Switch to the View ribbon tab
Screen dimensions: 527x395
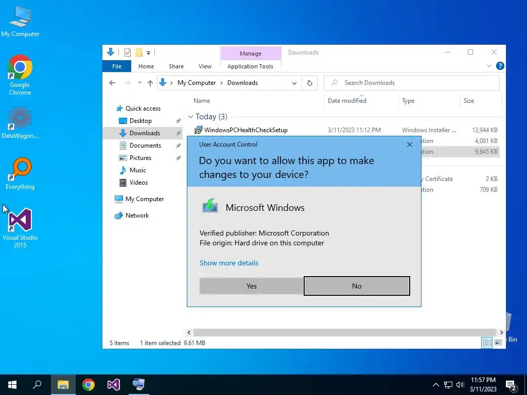205,66
